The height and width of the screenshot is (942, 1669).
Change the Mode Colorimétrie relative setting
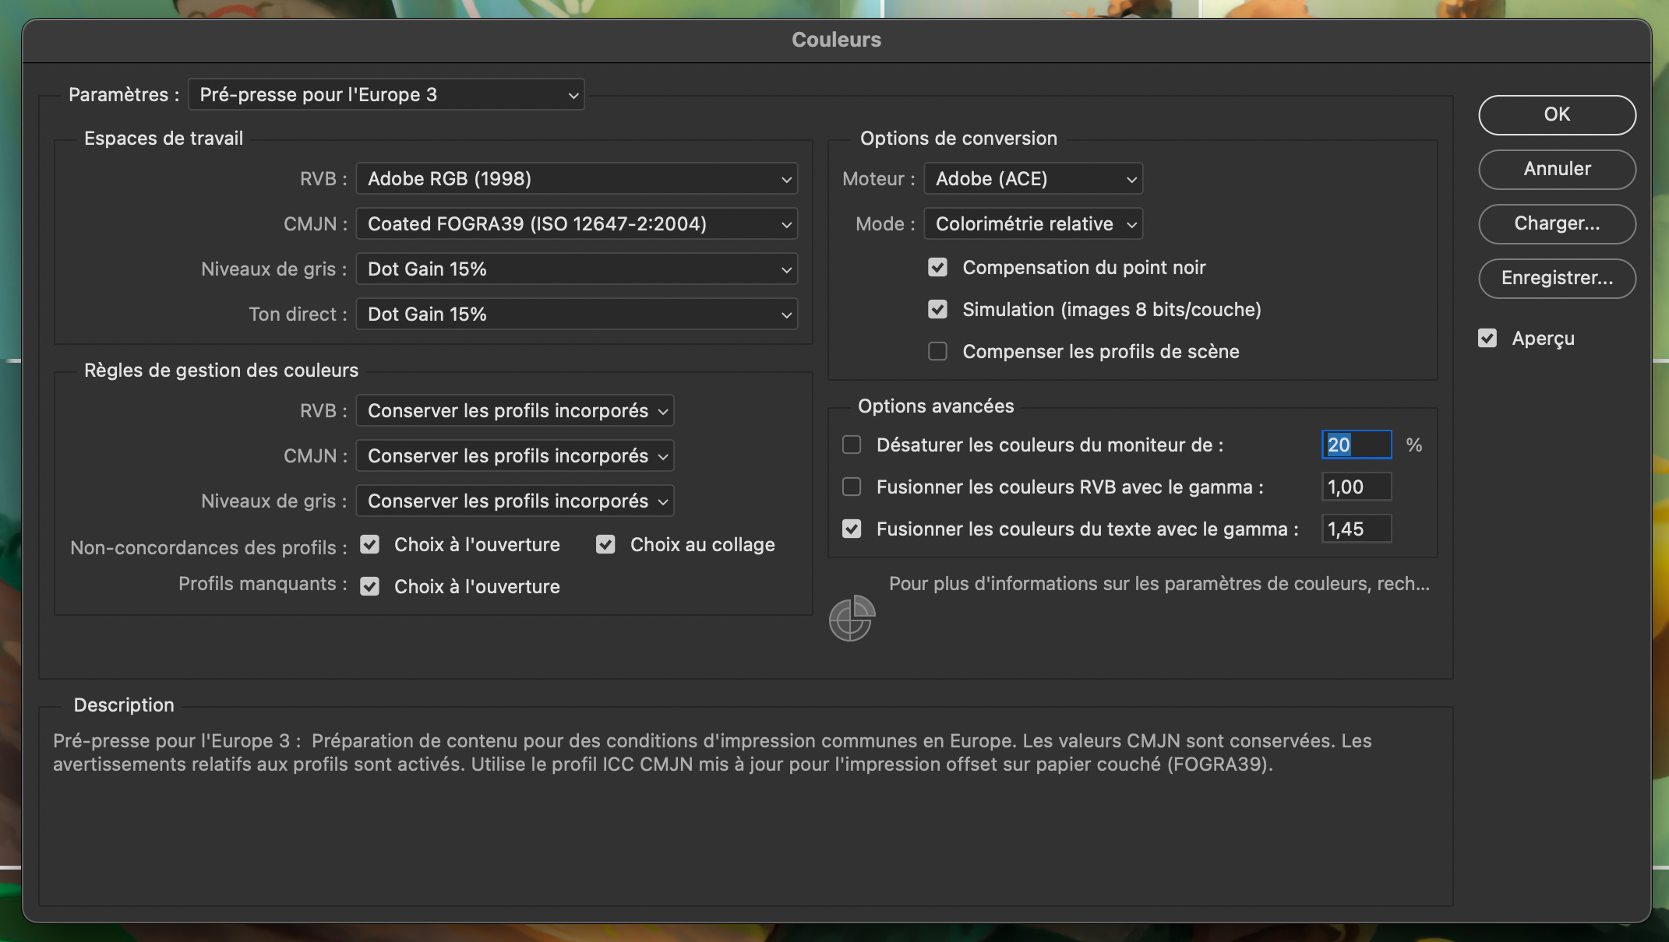click(x=1032, y=223)
